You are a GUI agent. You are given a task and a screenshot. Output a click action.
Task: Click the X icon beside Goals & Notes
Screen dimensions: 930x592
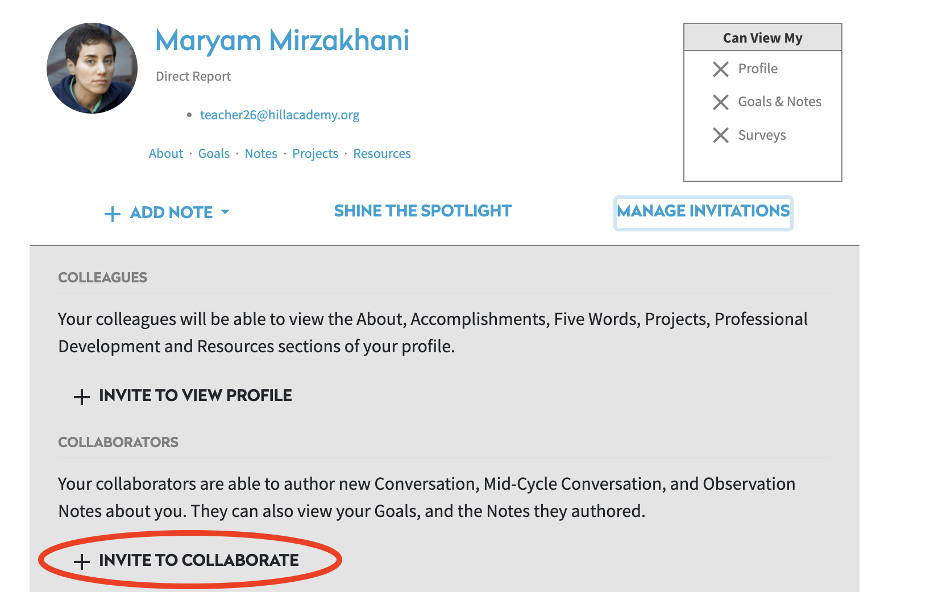[x=720, y=102]
